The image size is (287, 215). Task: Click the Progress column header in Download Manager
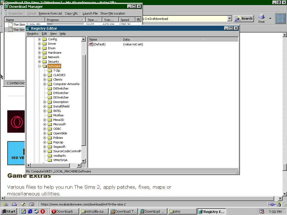coord(65,20)
